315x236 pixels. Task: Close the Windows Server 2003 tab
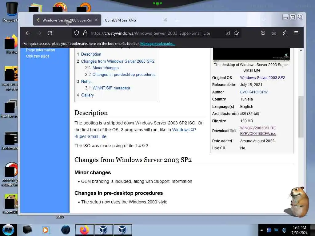point(96,20)
